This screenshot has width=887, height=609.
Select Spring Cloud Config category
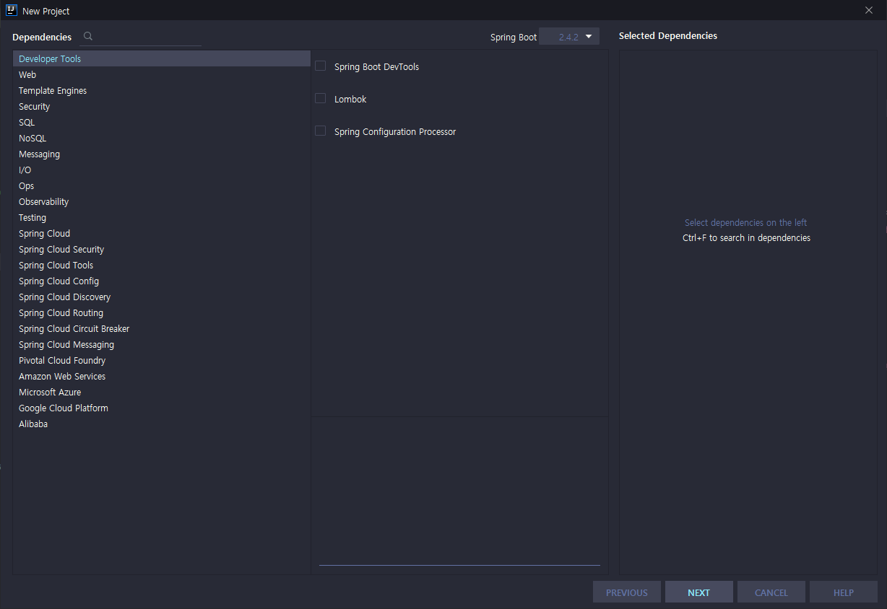(162, 281)
